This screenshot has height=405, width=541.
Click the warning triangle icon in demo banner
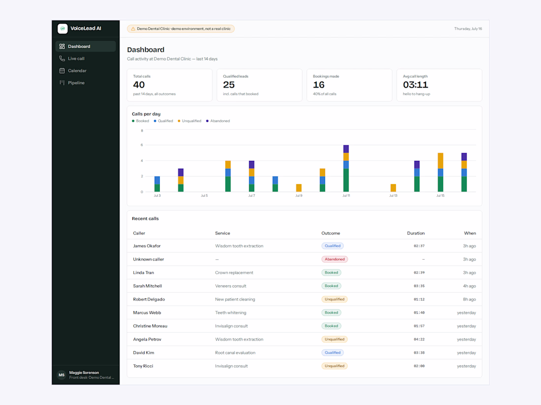point(133,29)
